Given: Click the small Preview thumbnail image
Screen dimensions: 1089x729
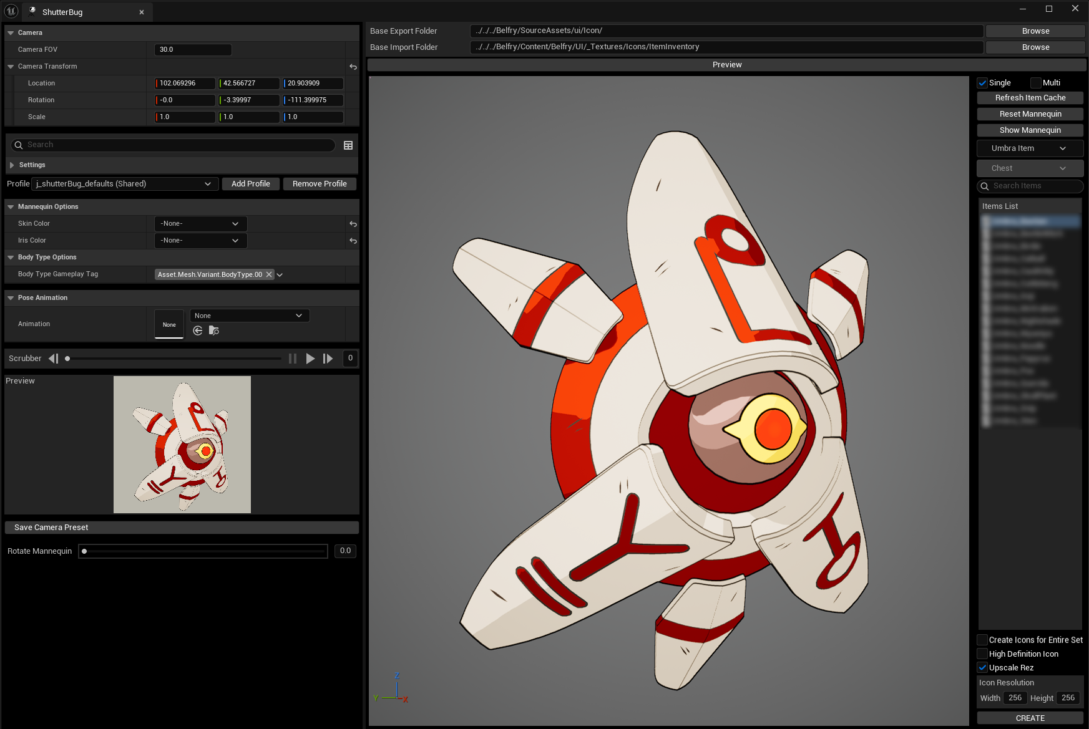Looking at the screenshot, I should pyautogui.click(x=182, y=445).
